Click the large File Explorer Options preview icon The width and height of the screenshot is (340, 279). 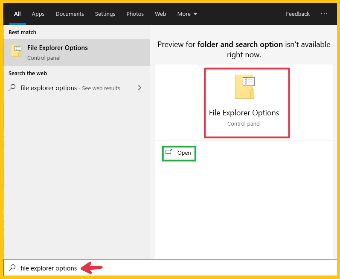[244, 87]
